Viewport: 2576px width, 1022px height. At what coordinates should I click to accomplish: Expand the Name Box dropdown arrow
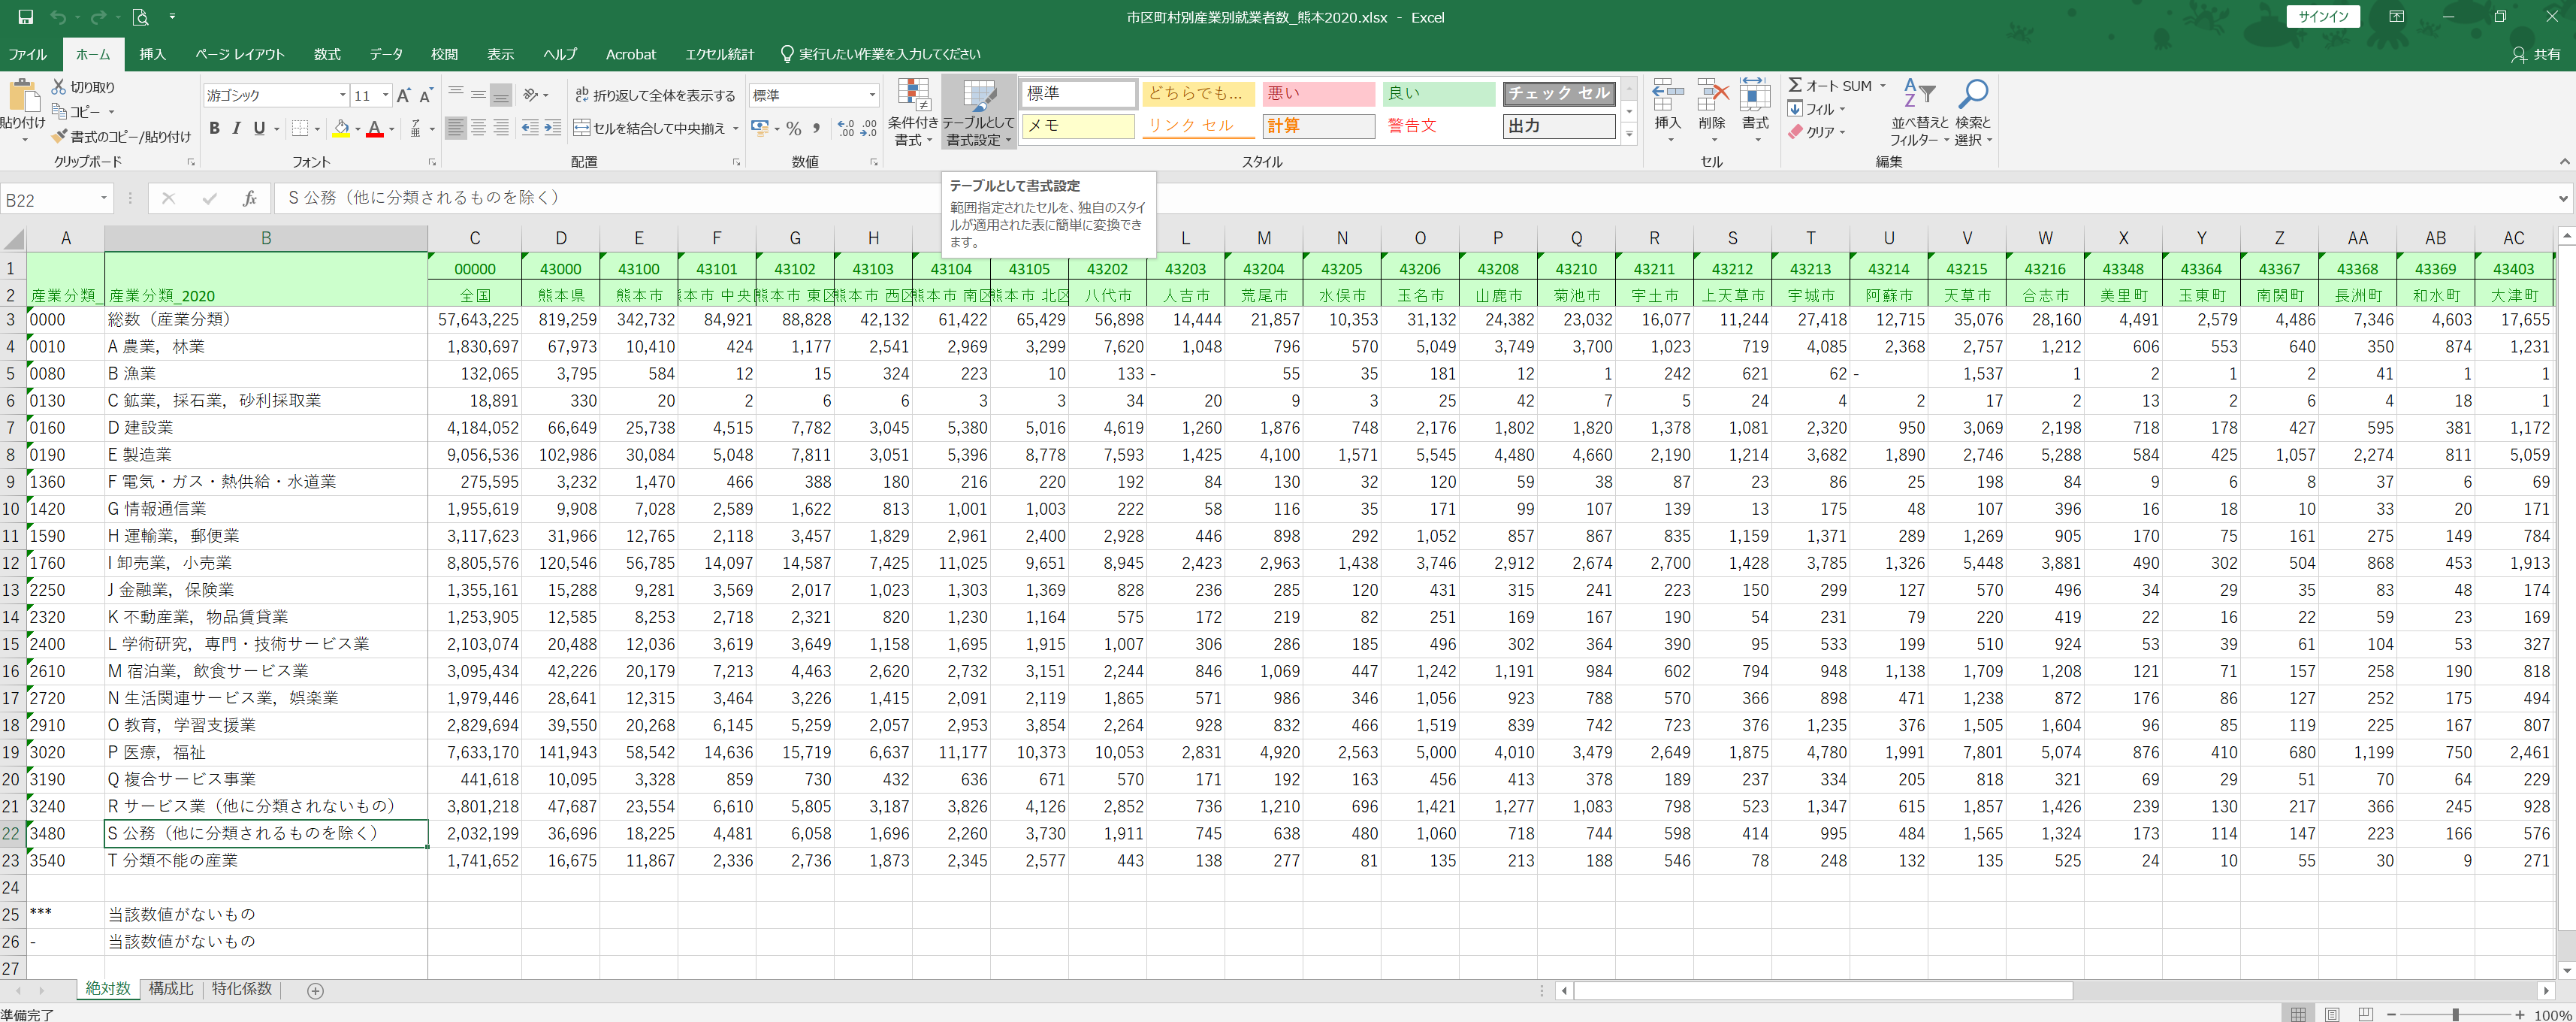pos(104,199)
